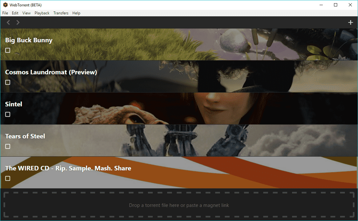358x221 pixels.
Task: Check the box under The WIRED CD
Action: tap(7, 178)
